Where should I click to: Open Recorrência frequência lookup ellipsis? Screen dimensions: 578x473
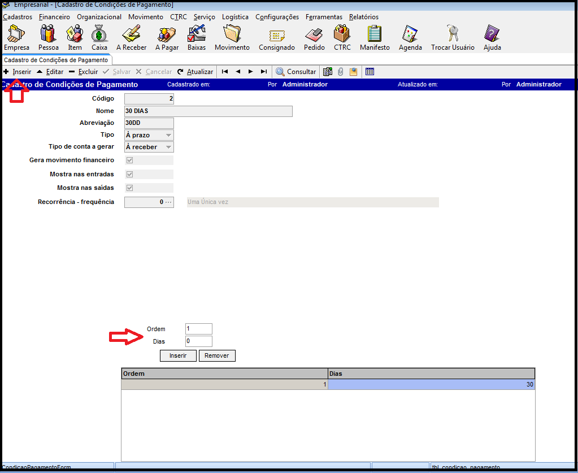click(168, 202)
